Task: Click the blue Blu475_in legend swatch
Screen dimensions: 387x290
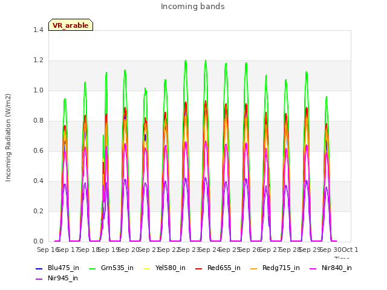Action: coord(39,269)
